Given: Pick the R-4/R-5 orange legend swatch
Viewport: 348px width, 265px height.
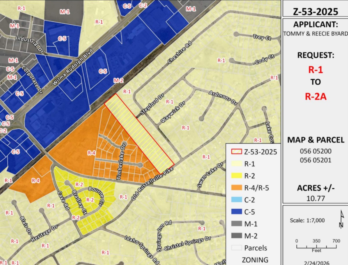Looking at the screenshot, I should tap(236, 188).
